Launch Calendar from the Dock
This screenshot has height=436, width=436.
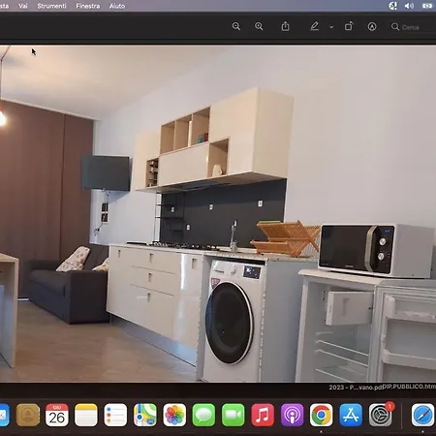click(x=57, y=415)
